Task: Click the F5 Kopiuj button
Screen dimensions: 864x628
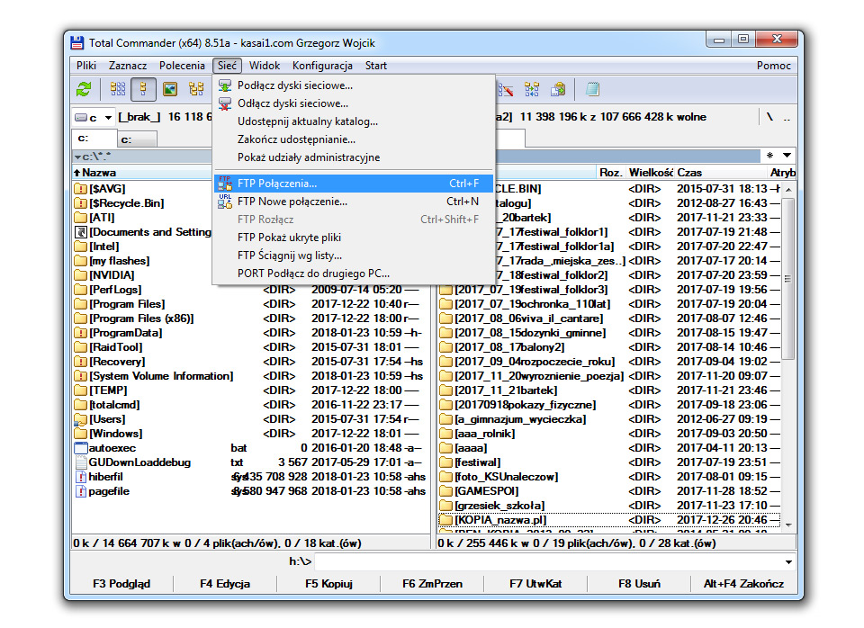Action: pyautogui.click(x=328, y=583)
